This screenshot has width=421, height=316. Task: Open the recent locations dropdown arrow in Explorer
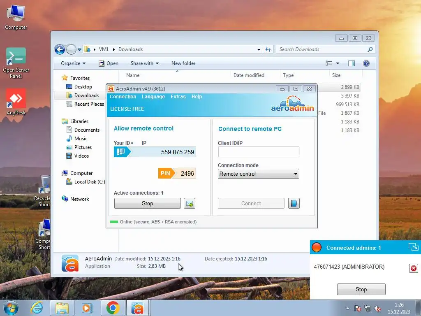coord(79,50)
